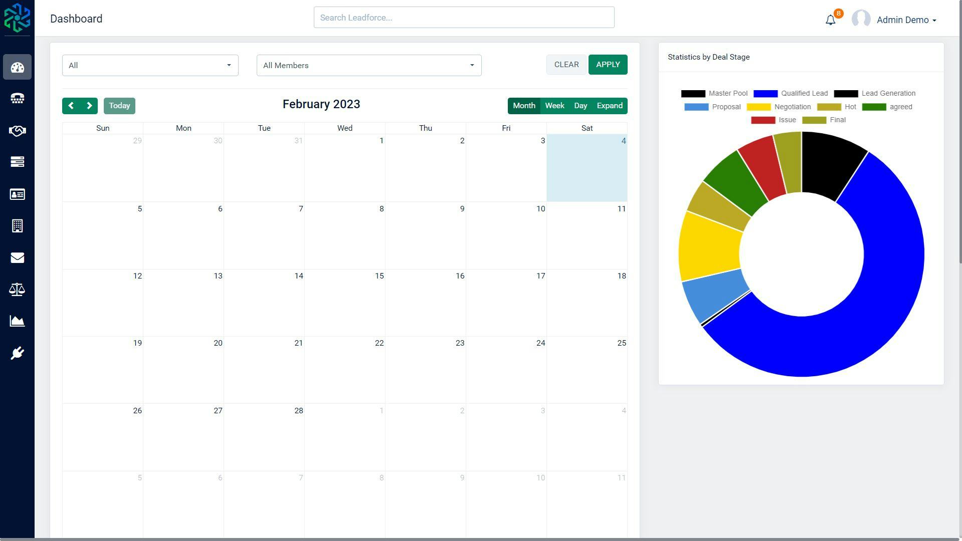
Task: Select the handshake Deals icon in sidebar
Action: [17, 131]
